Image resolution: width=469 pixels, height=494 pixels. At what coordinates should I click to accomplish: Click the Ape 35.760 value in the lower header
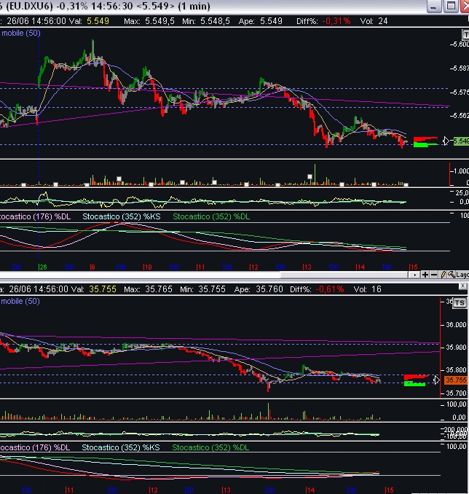click(269, 289)
